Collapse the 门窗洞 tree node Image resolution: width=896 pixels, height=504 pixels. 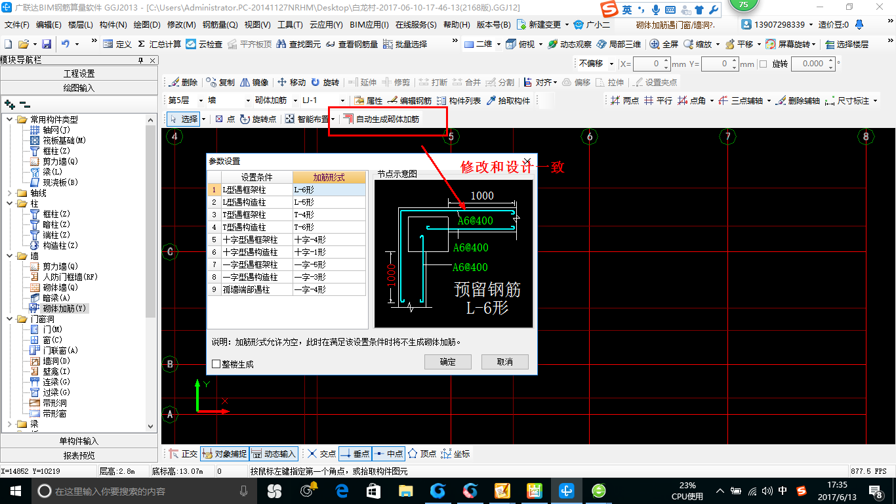tap(10, 319)
